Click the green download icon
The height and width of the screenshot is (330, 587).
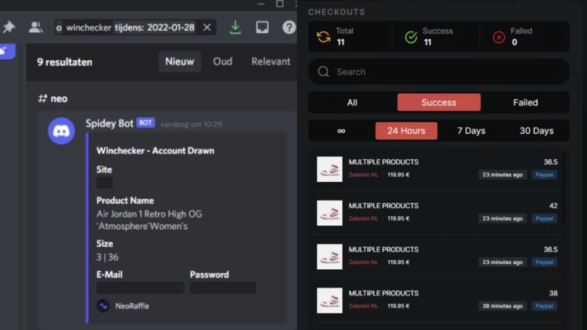tap(235, 27)
